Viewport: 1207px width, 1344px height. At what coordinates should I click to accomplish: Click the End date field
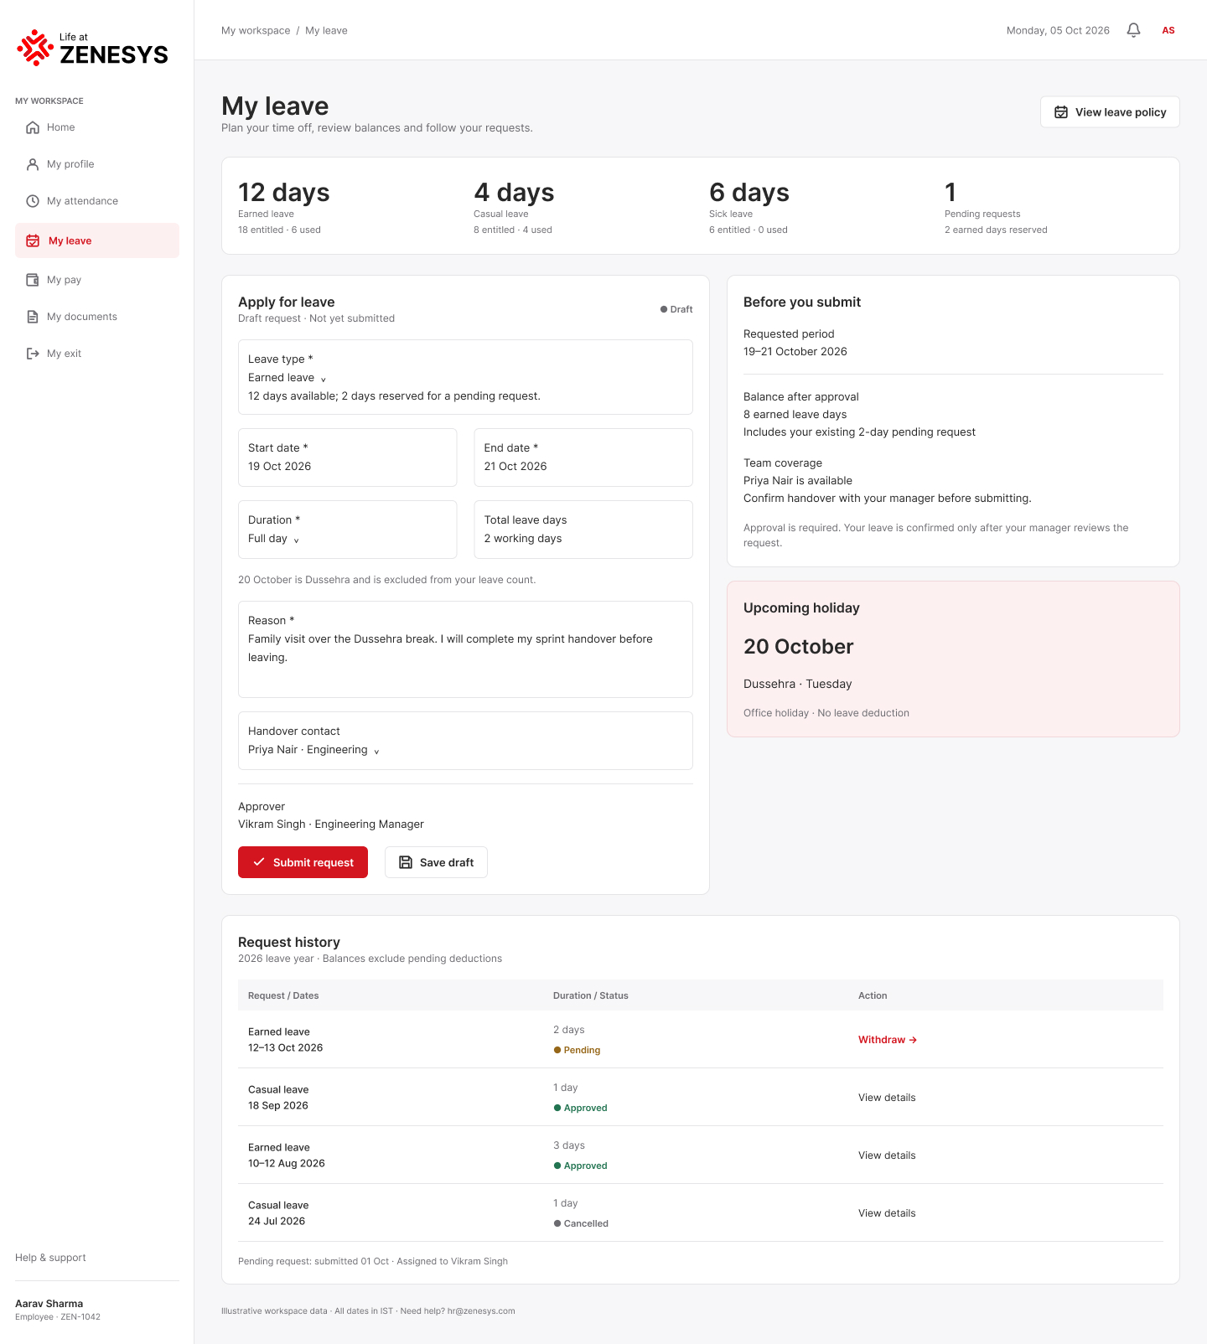point(583,457)
